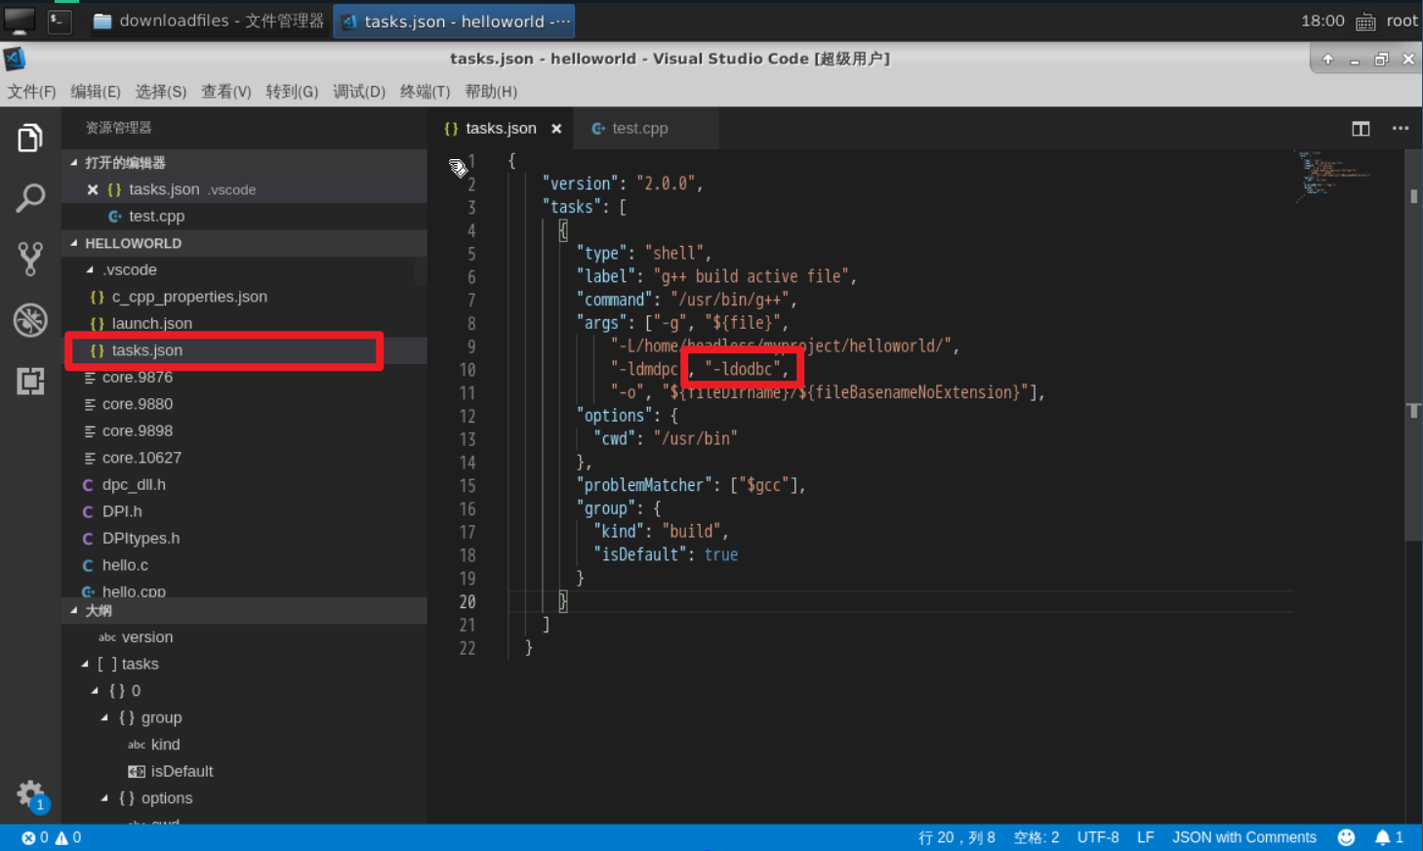This screenshot has height=851, width=1423.
Task: Collapse the group node in outline
Action: [x=104, y=717]
